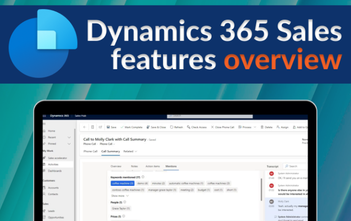Click Mark Complete in the toolbar

(131, 127)
